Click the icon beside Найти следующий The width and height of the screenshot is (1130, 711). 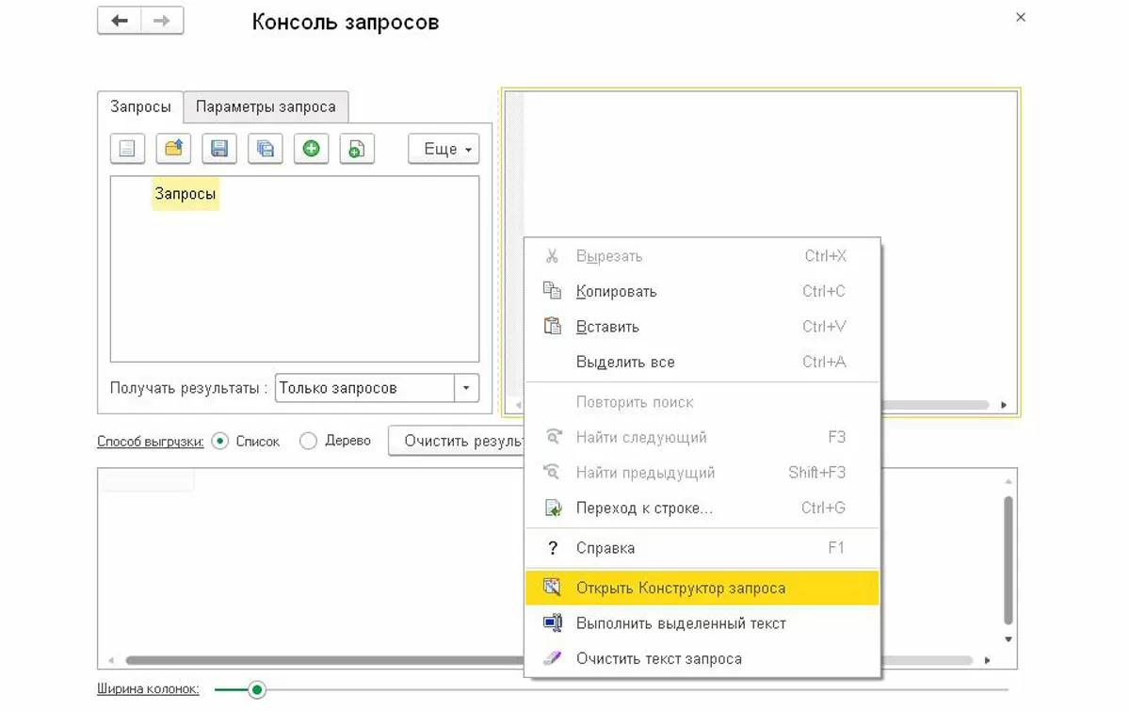click(553, 437)
